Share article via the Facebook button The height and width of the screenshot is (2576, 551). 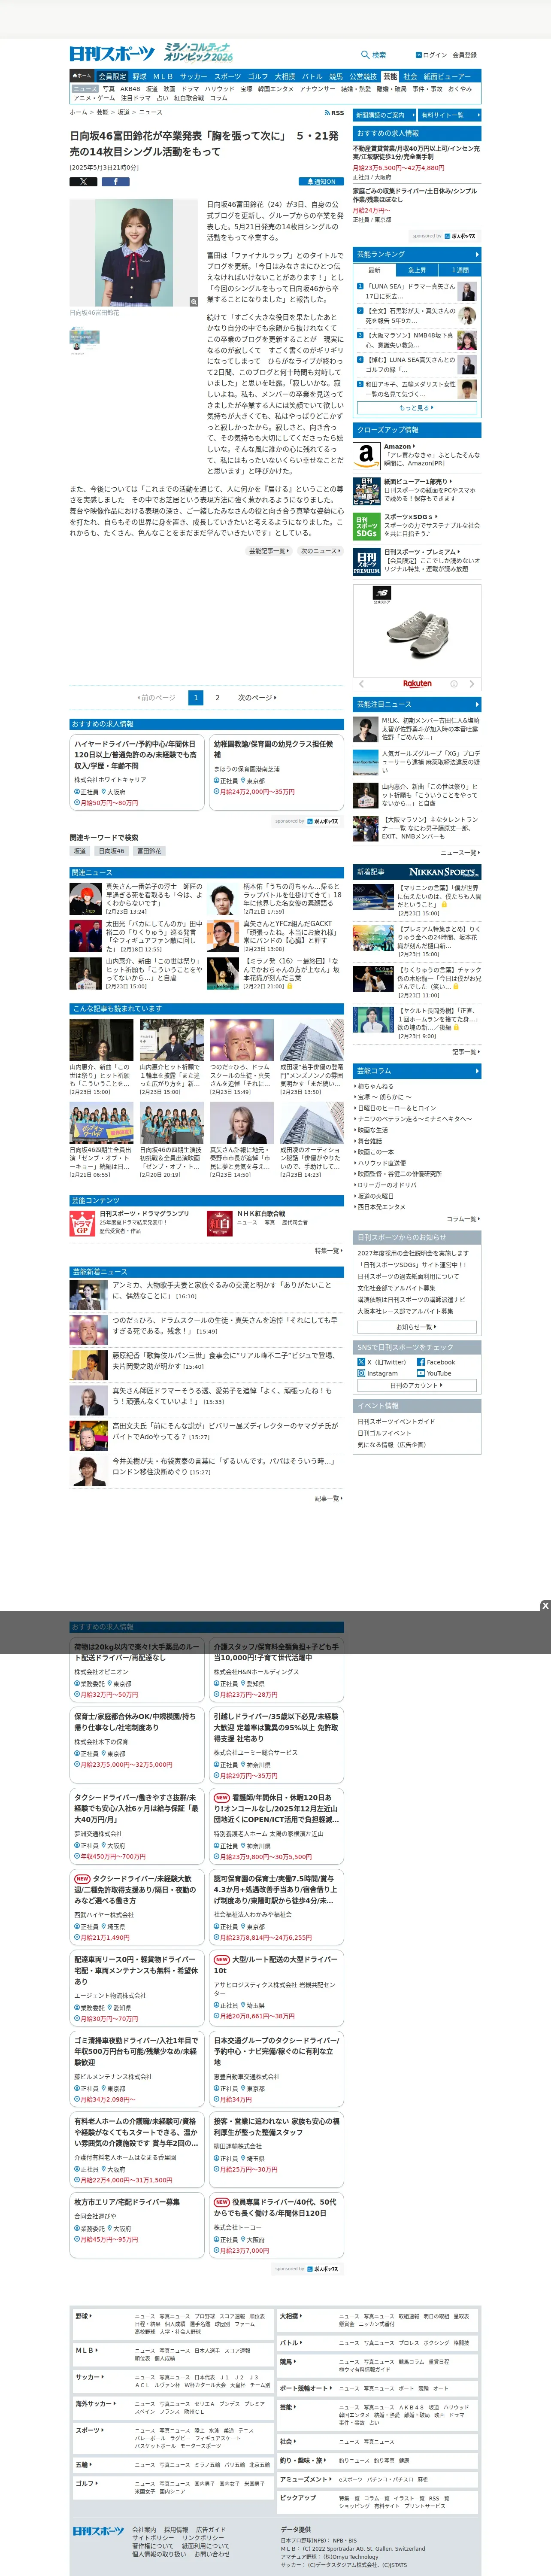pyautogui.click(x=115, y=181)
